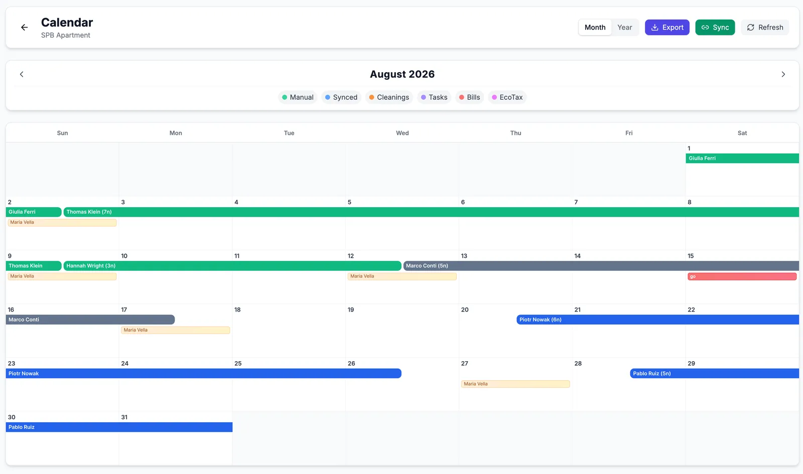Viewport: 803px width, 474px height.
Task: Click the August 2026 title
Action: click(403, 74)
